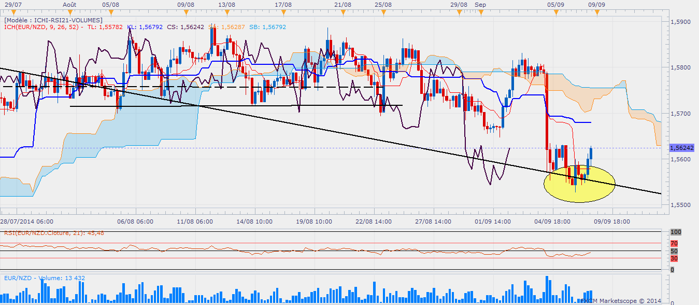The width and height of the screenshot is (699, 305).
Task: Click the orange marker under 21/08
Action: coord(343,12)
